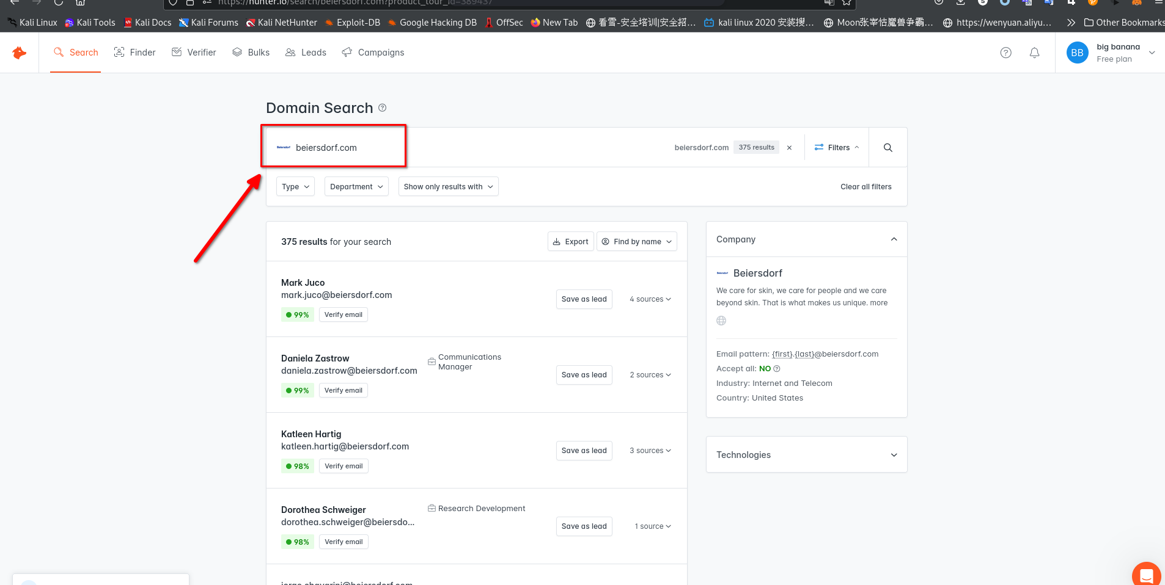
Task: Click the magnifying glass search button
Action: tap(888, 148)
